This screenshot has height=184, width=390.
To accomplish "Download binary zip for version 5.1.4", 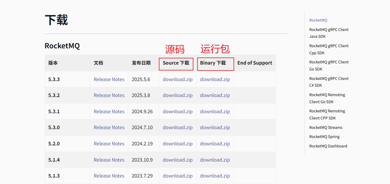I will (215, 160).
